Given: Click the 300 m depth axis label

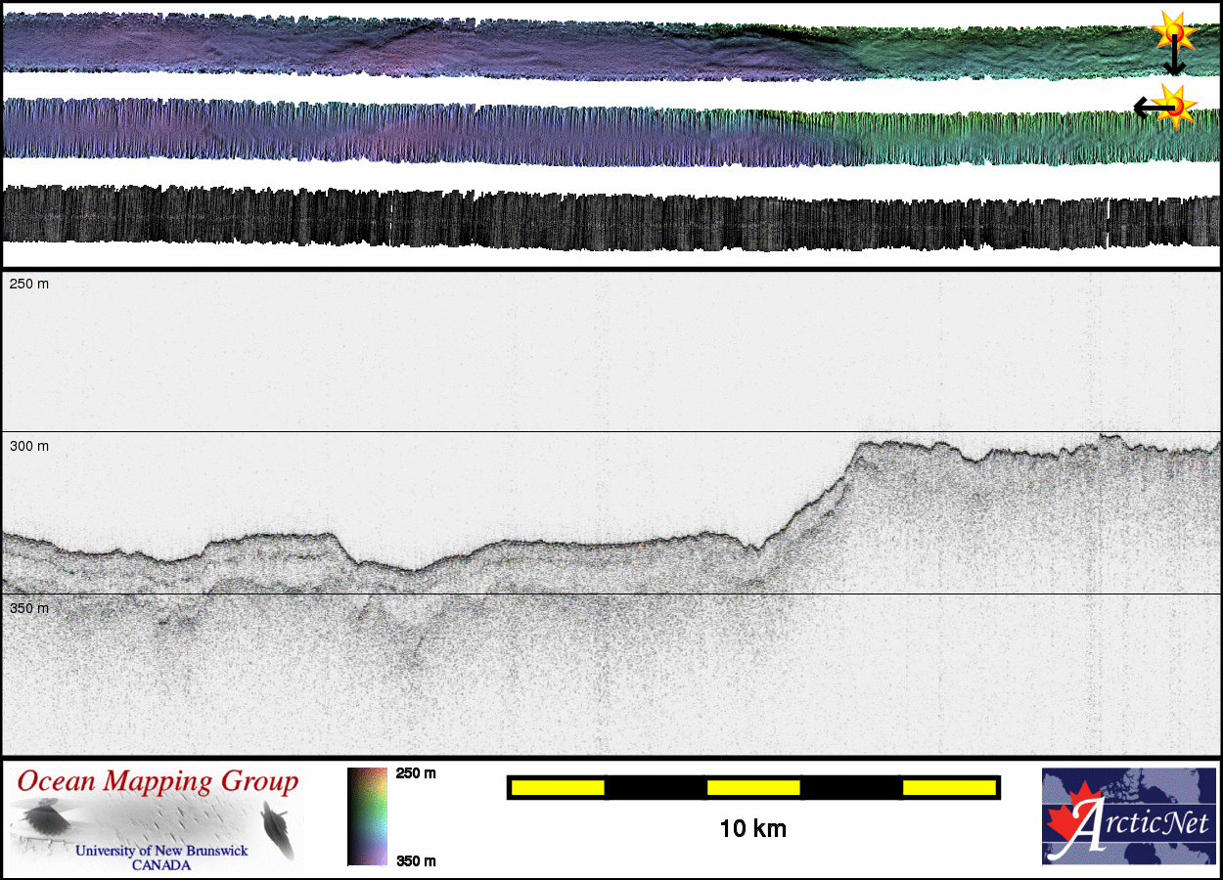Looking at the screenshot, I should coord(29,447).
